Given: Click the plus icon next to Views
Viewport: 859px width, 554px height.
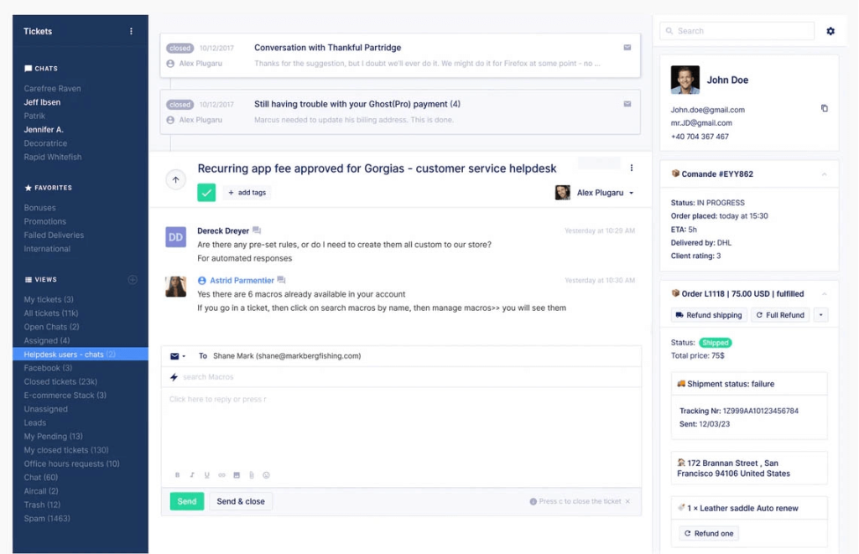Looking at the screenshot, I should [133, 280].
